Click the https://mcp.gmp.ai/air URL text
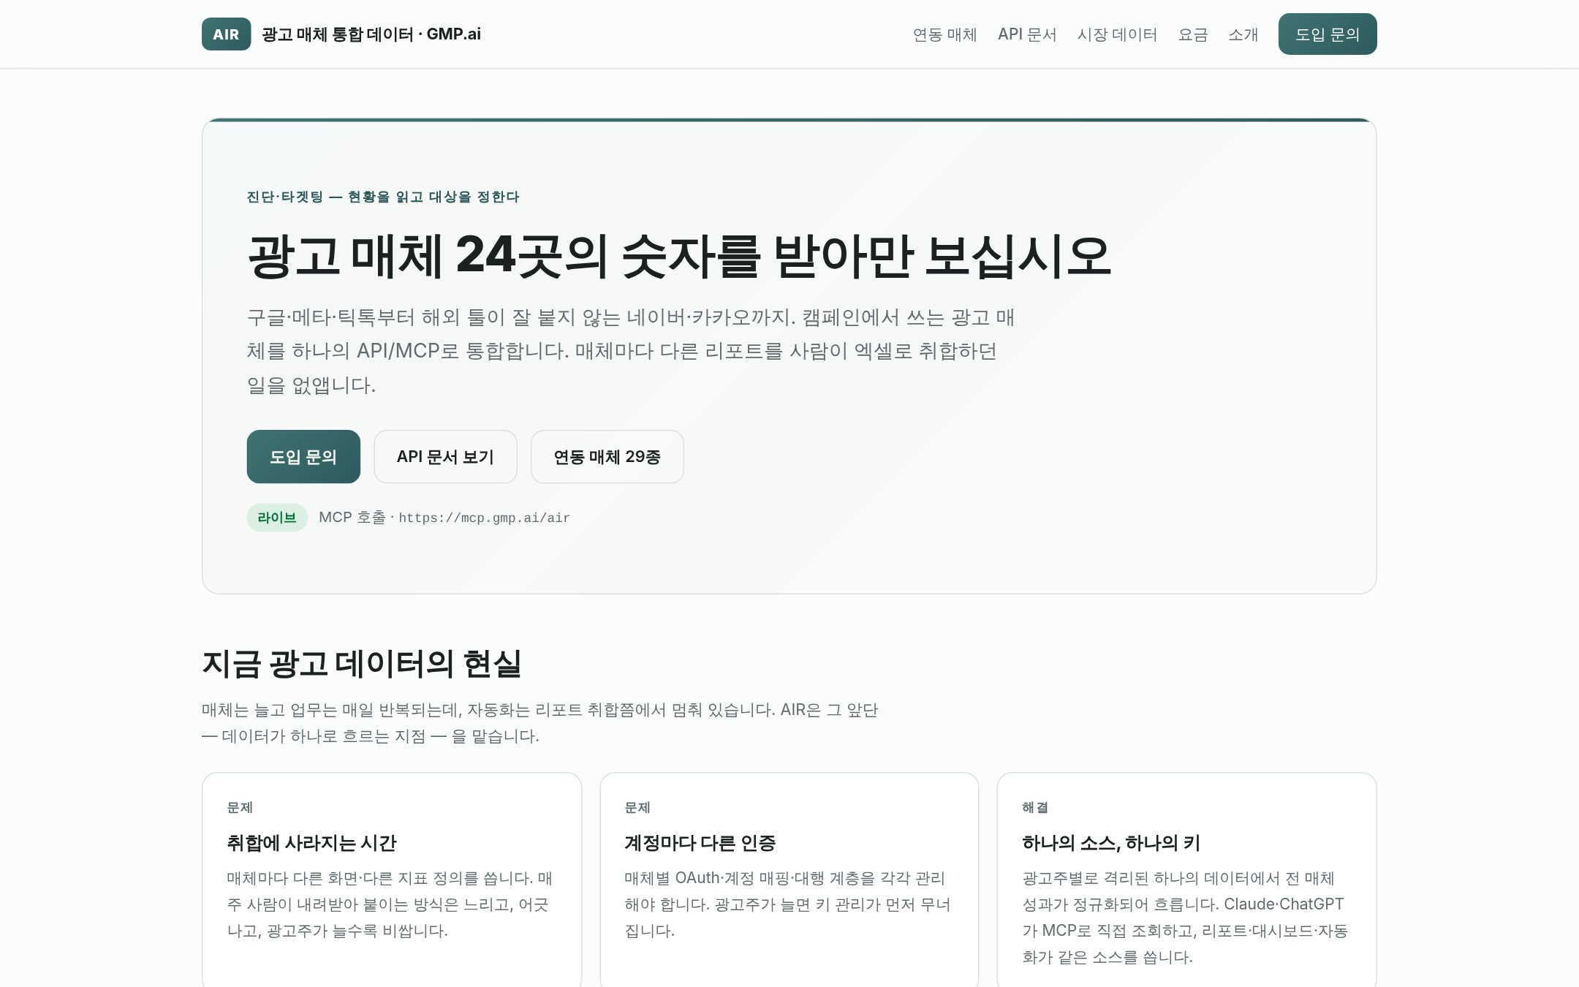Viewport: 1579px width, 987px height. coord(484,518)
